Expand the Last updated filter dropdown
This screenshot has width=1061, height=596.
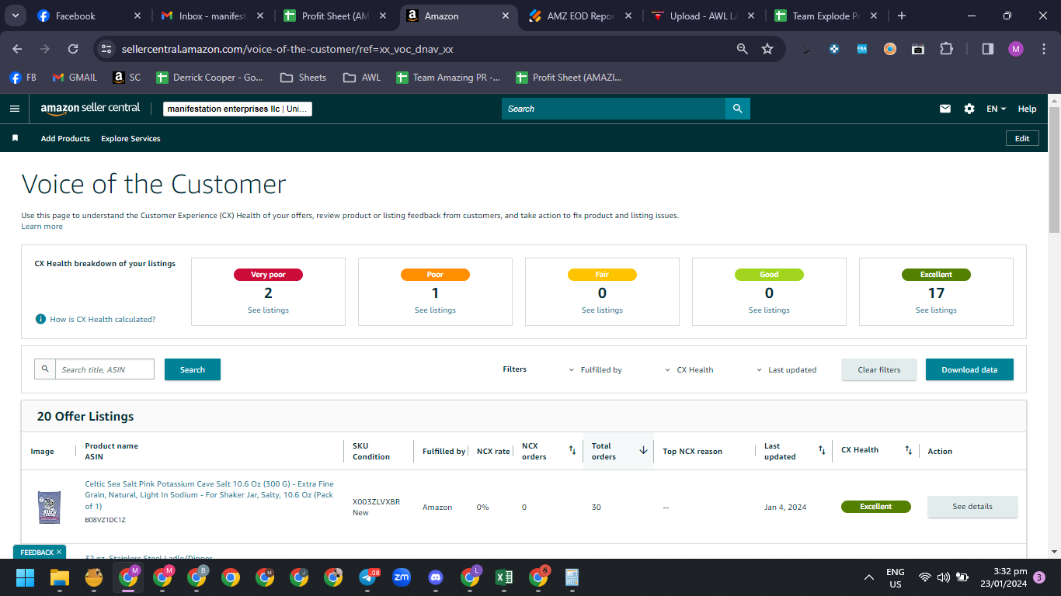point(786,370)
